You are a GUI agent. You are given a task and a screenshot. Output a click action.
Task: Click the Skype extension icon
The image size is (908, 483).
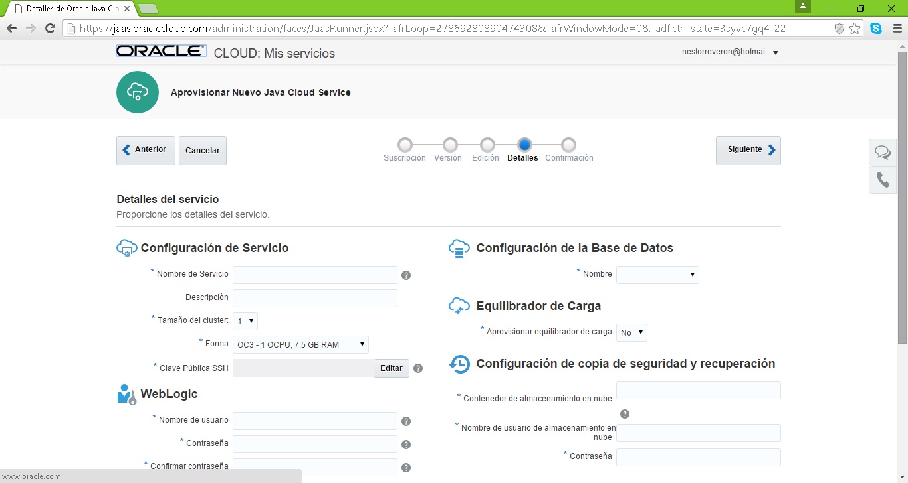point(876,29)
